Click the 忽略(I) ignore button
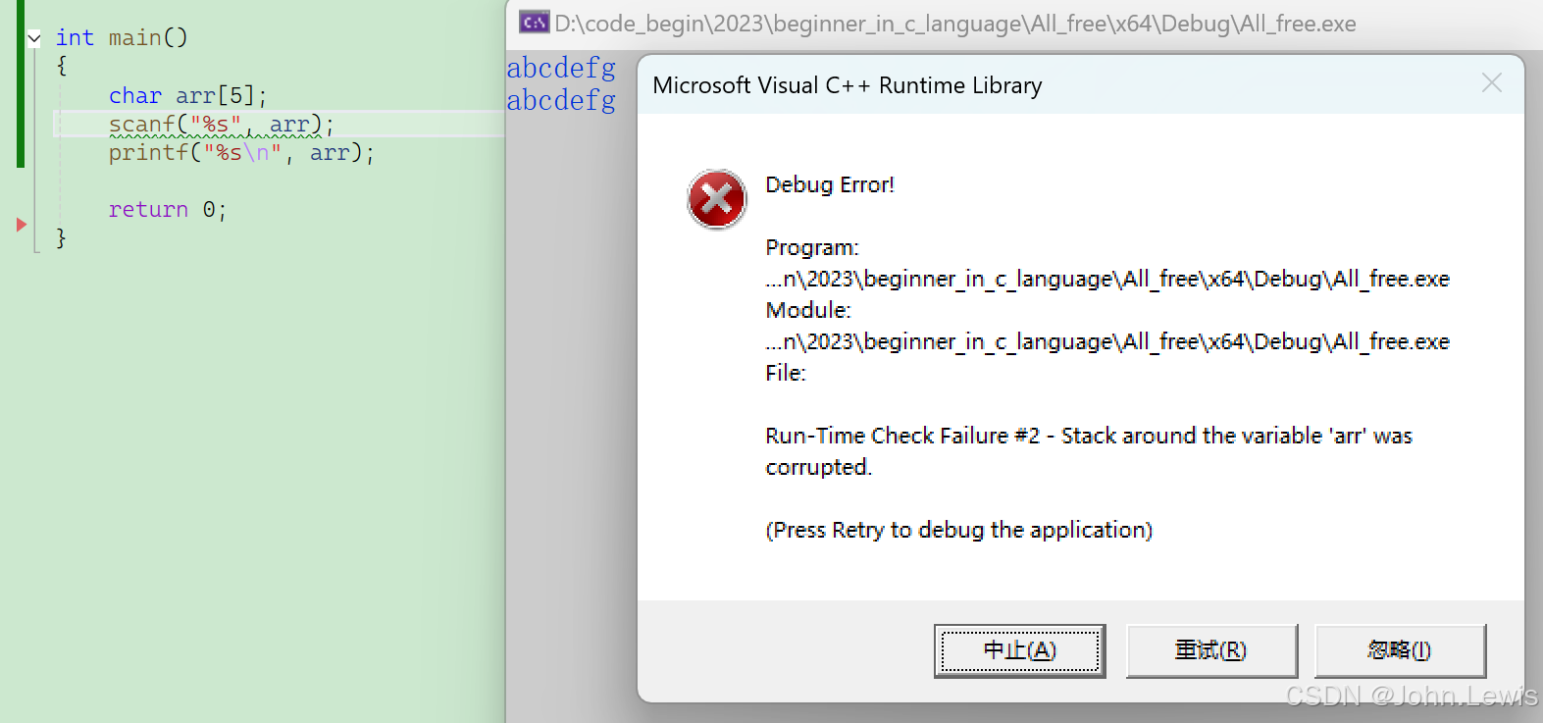This screenshot has width=1543, height=723. [x=1400, y=650]
